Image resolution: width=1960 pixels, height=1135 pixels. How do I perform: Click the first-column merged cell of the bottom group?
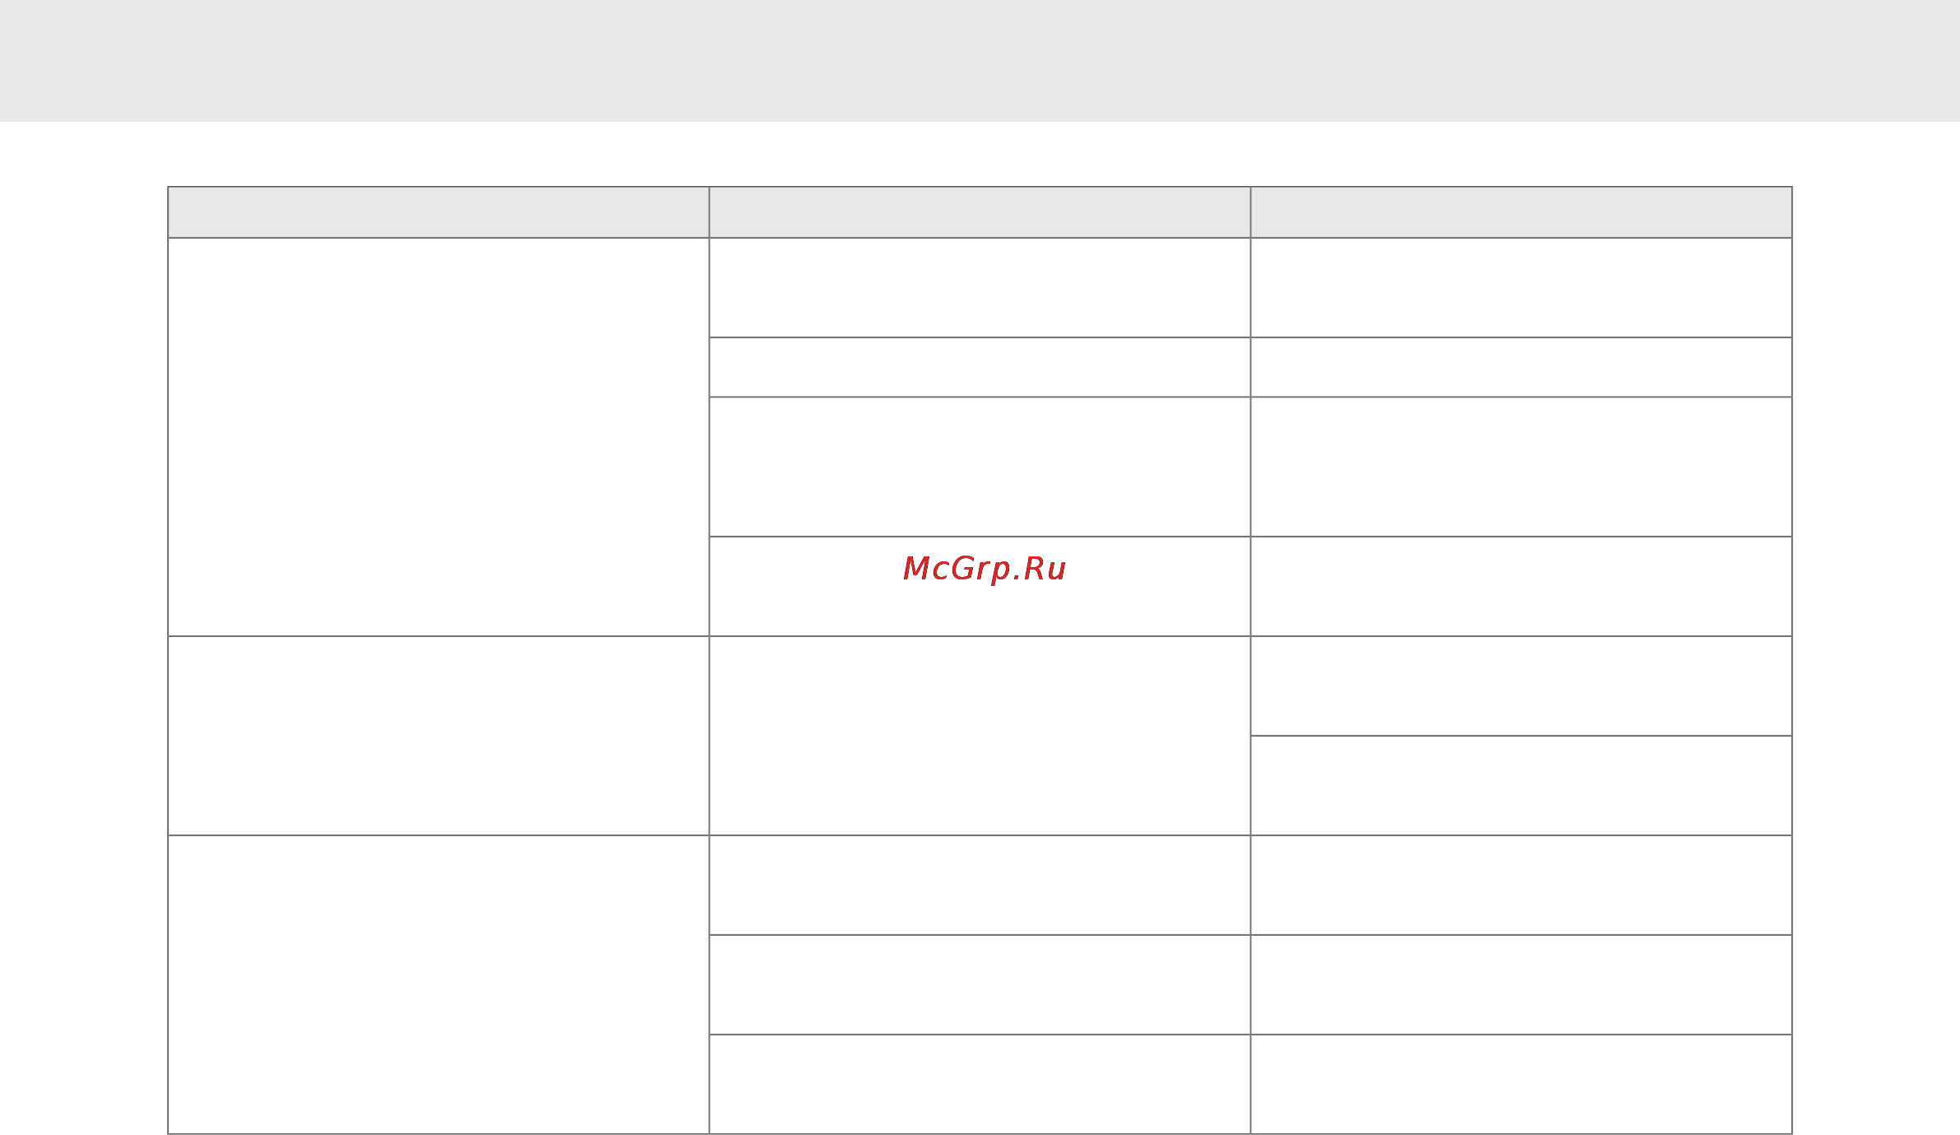439,984
